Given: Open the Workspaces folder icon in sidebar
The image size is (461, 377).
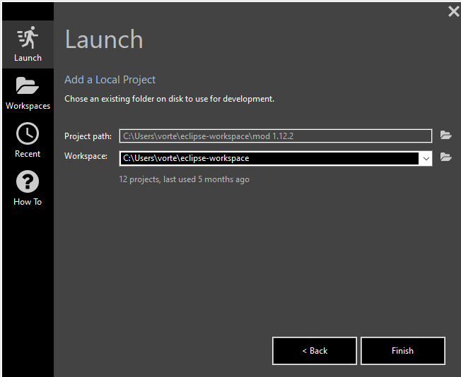Looking at the screenshot, I should tap(28, 86).
